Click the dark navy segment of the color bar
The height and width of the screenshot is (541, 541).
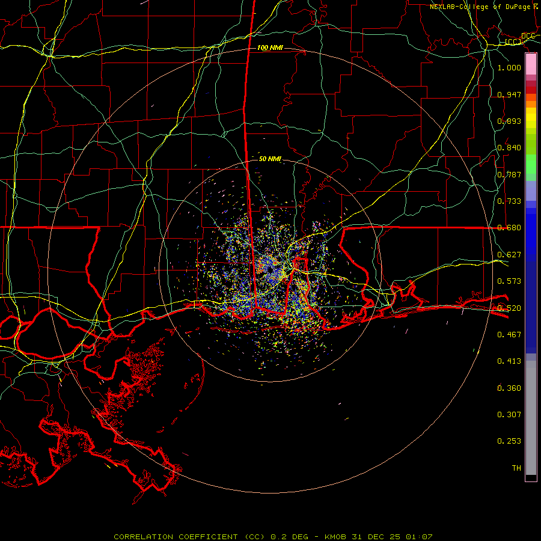coord(531,307)
